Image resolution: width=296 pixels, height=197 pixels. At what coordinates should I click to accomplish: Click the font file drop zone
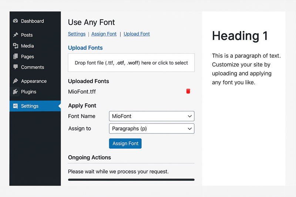click(x=131, y=62)
